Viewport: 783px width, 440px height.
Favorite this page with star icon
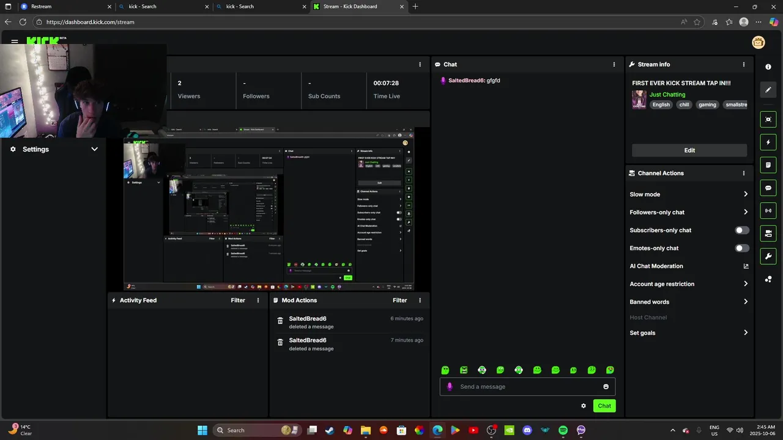pos(697,22)
